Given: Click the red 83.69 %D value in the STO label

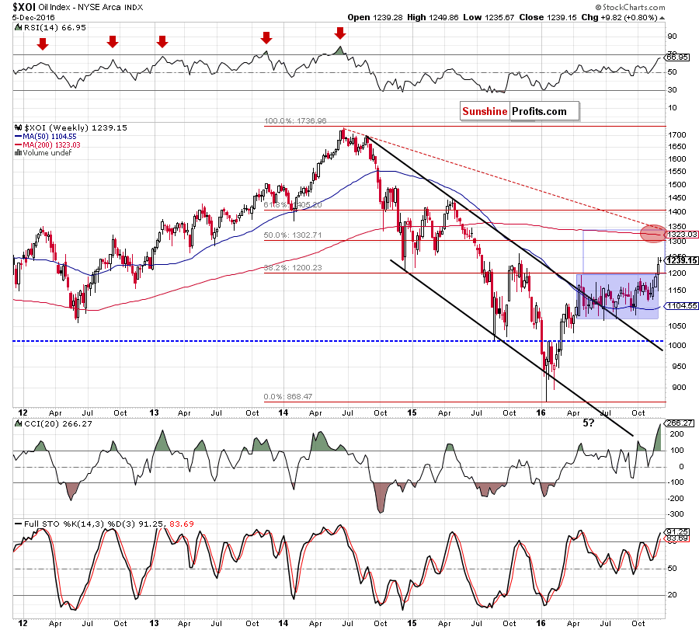Looking at the screenshot, I should coord(182,524).
